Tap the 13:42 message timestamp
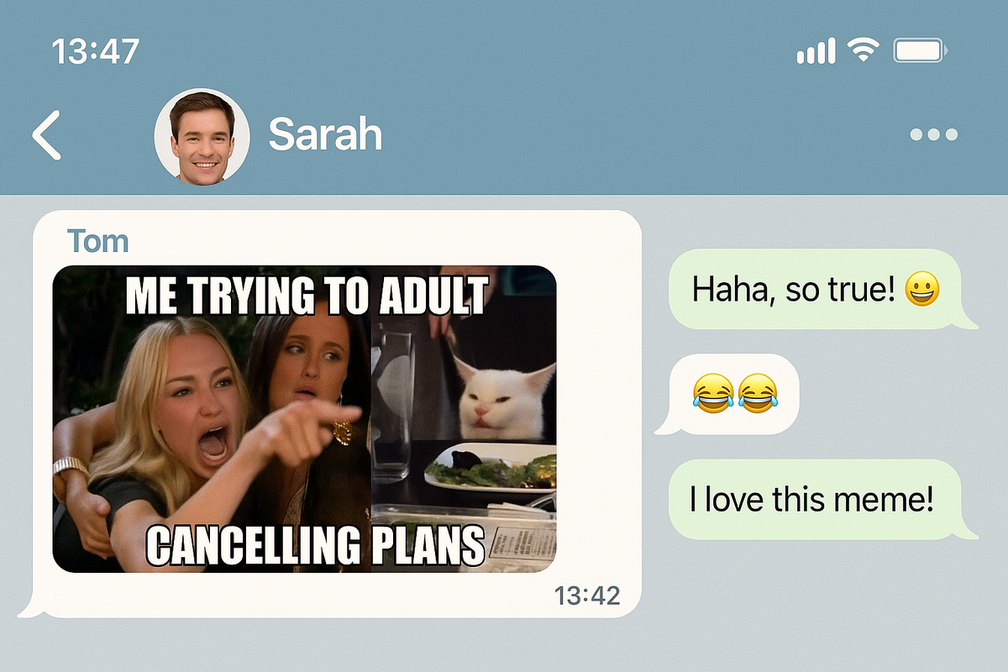This screenshot has height=672, width=1008. click(587, 596)
